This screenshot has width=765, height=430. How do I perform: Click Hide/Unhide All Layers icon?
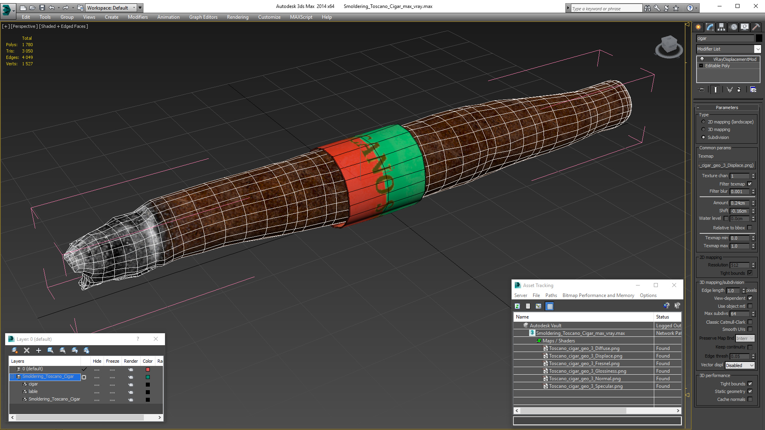75,350
